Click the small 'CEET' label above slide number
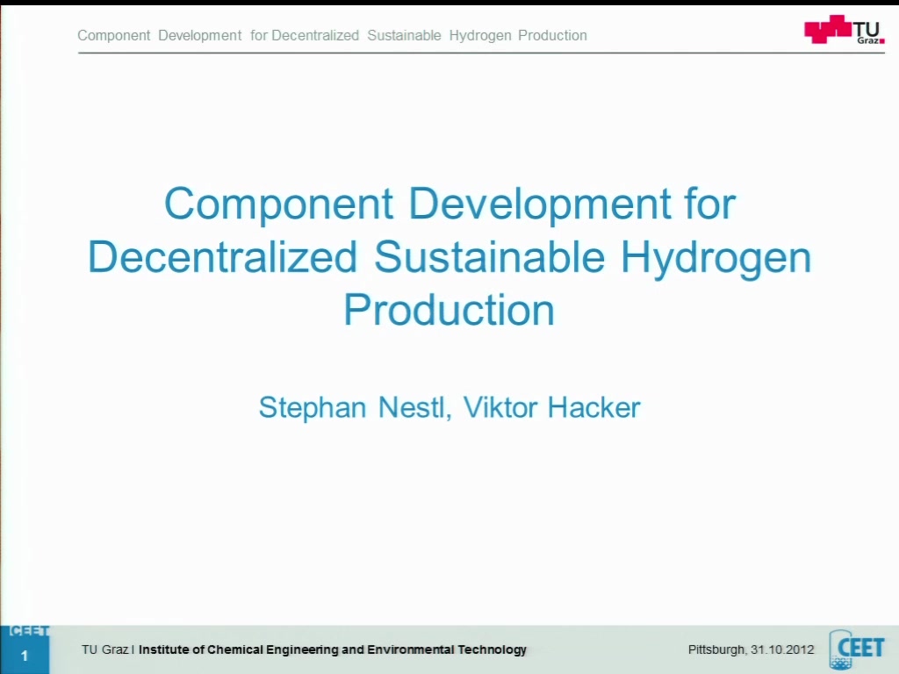 29,631
